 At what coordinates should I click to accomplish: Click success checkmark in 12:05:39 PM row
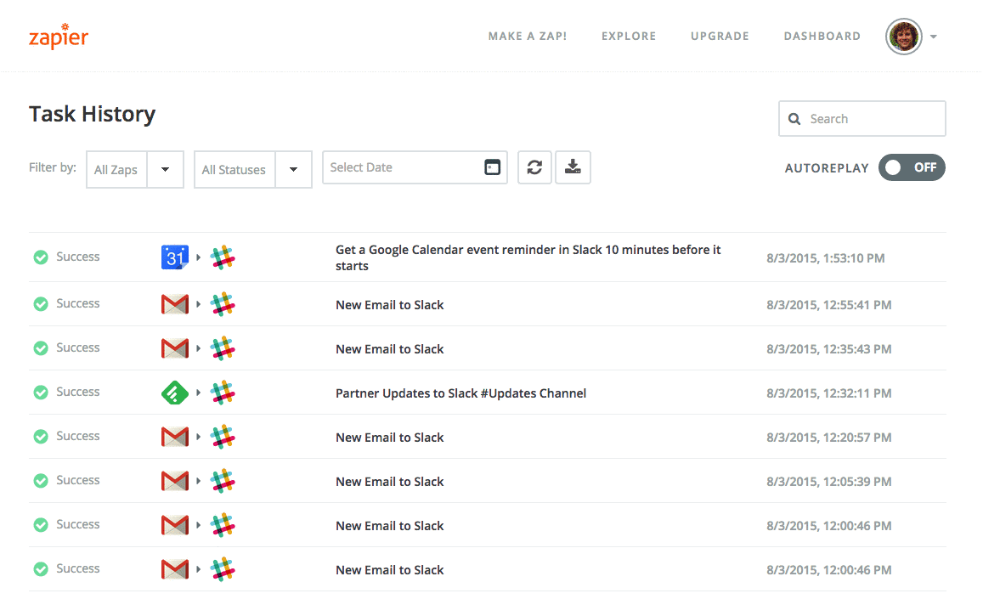pyautogui.click(x=41, y=481)
